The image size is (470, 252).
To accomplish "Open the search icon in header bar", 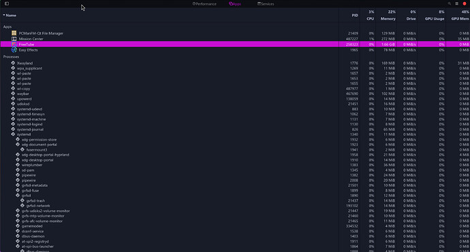I will click(449, 3).
